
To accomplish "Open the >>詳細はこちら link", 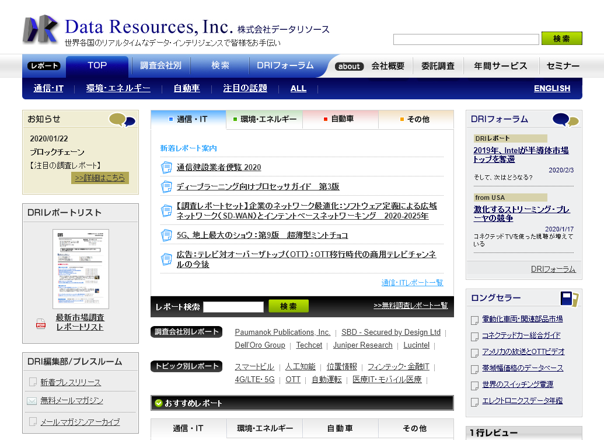I will click(x=100, y=178).
